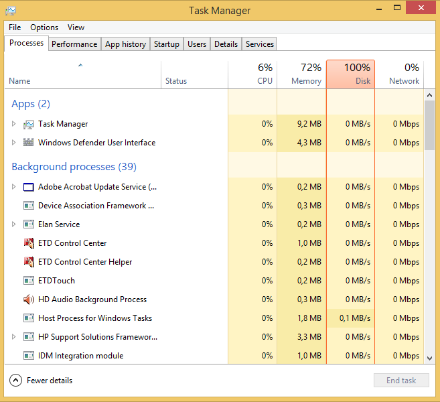Maximize the Task Manager window
This screenshot has height=402, width=440.
point(397,8)
